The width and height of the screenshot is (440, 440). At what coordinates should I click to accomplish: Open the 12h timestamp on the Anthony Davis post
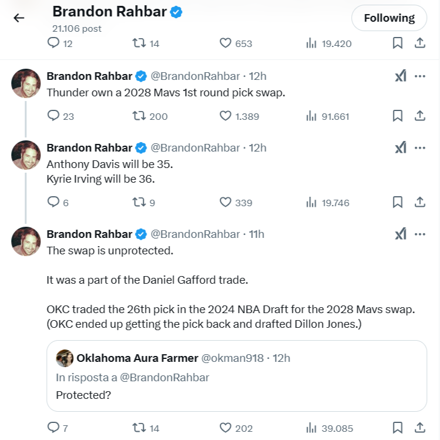pos(258,147)
